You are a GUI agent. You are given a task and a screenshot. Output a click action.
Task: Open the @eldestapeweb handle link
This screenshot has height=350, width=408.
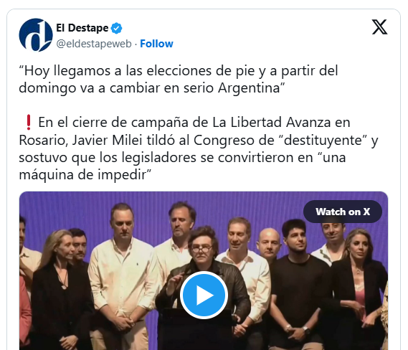click(94, 44)
